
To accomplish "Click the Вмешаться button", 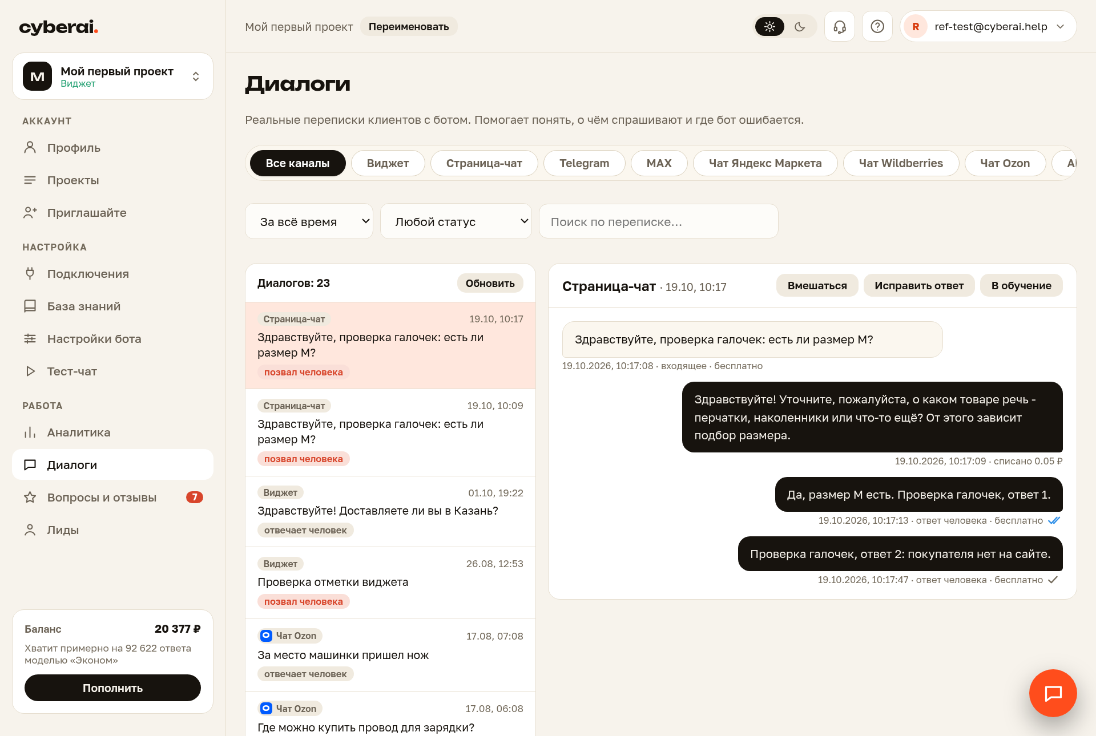I will pyautogui.click(x=817, y=286).
